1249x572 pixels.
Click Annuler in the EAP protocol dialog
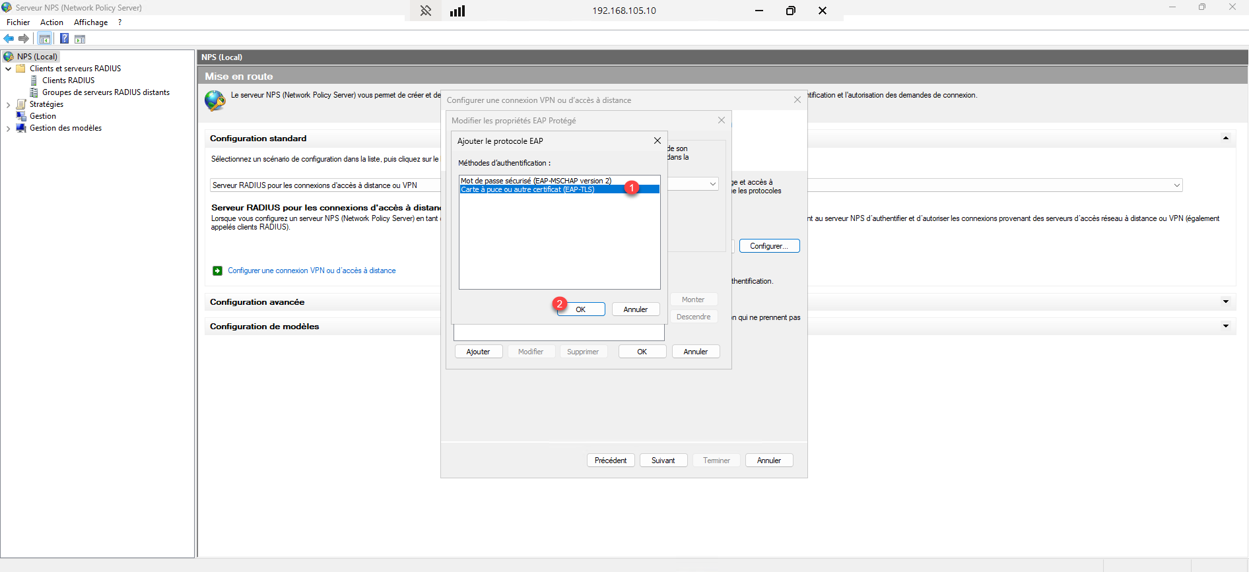pyautogui.click(x=635, y=309)
